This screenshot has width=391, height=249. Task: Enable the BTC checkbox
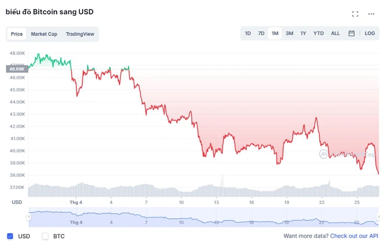click(x=45, y=236)
